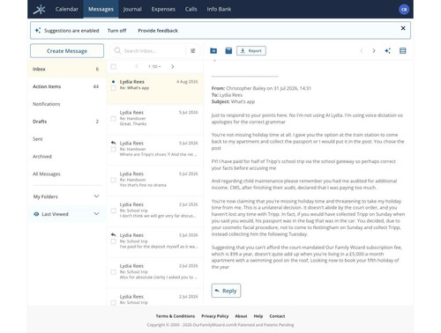Select the Notifications folder

67,104
